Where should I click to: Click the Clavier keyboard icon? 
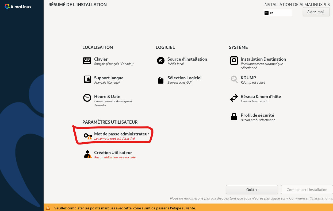[x=87, y=61]
